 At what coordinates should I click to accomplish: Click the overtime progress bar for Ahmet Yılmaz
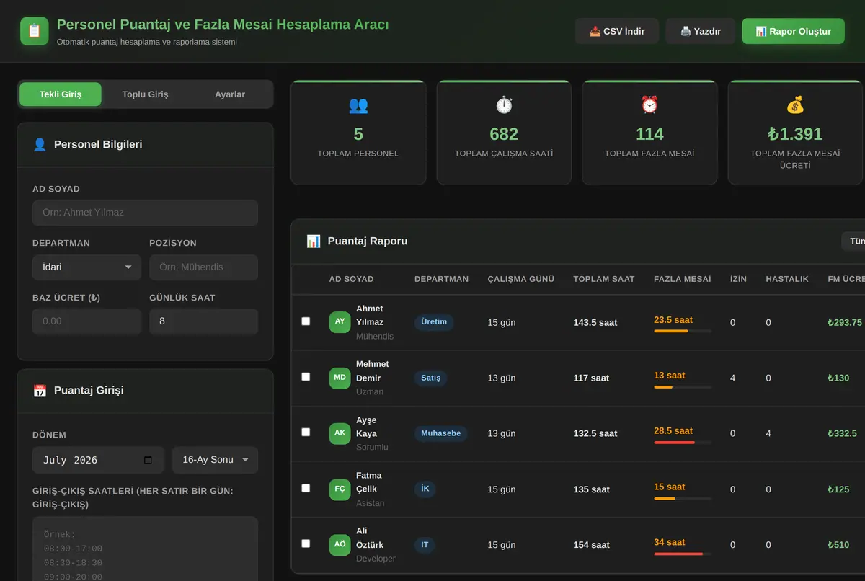point(683,331)
